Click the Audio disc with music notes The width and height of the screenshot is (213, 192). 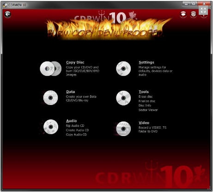51,127
